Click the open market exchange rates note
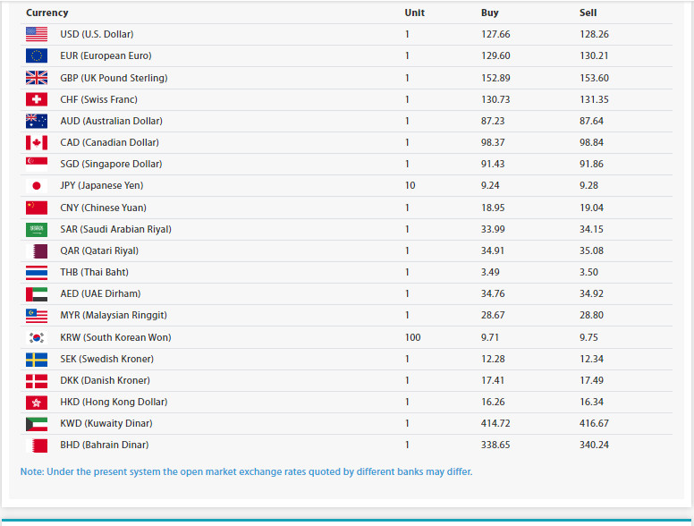The width and height of the screenshot is (694, 526). 246,472
